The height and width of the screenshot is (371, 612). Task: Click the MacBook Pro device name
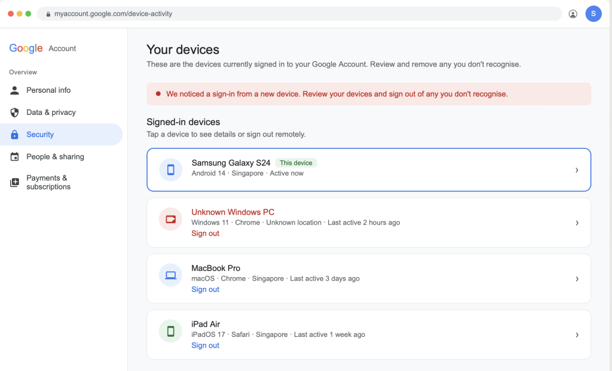[216, 268]
